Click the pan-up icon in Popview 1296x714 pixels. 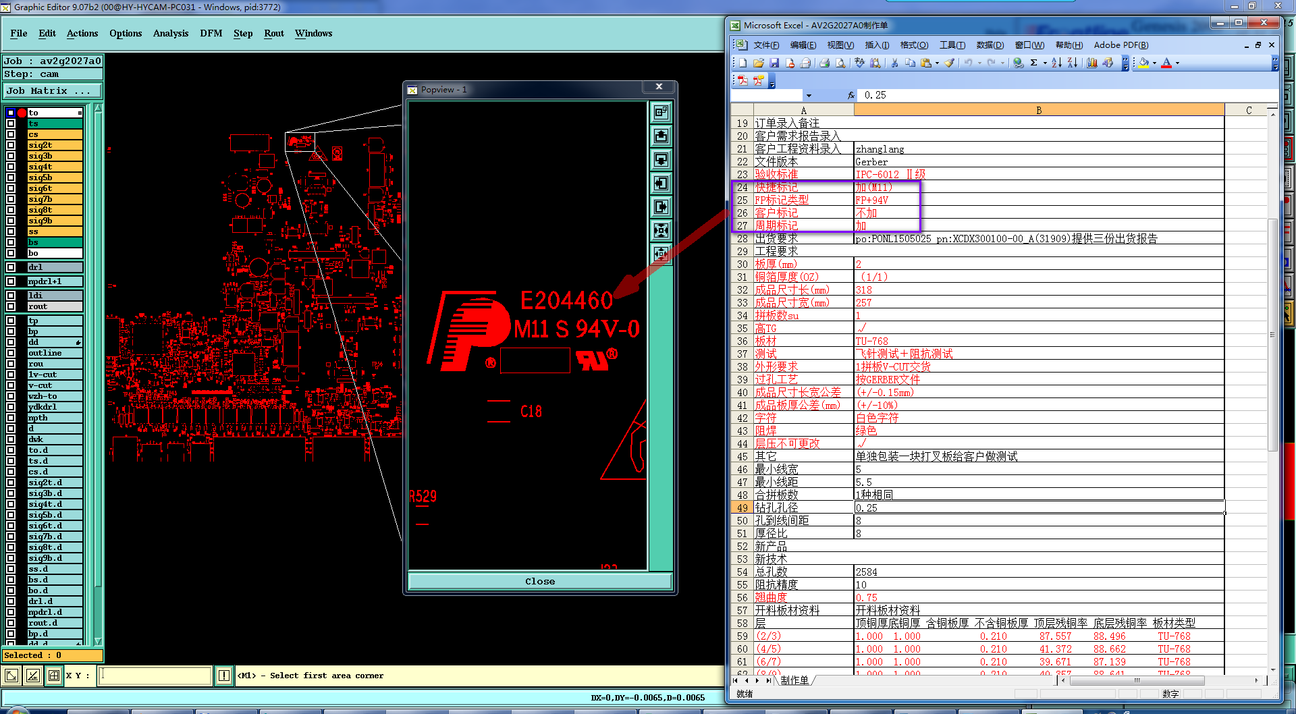(661, 136)
